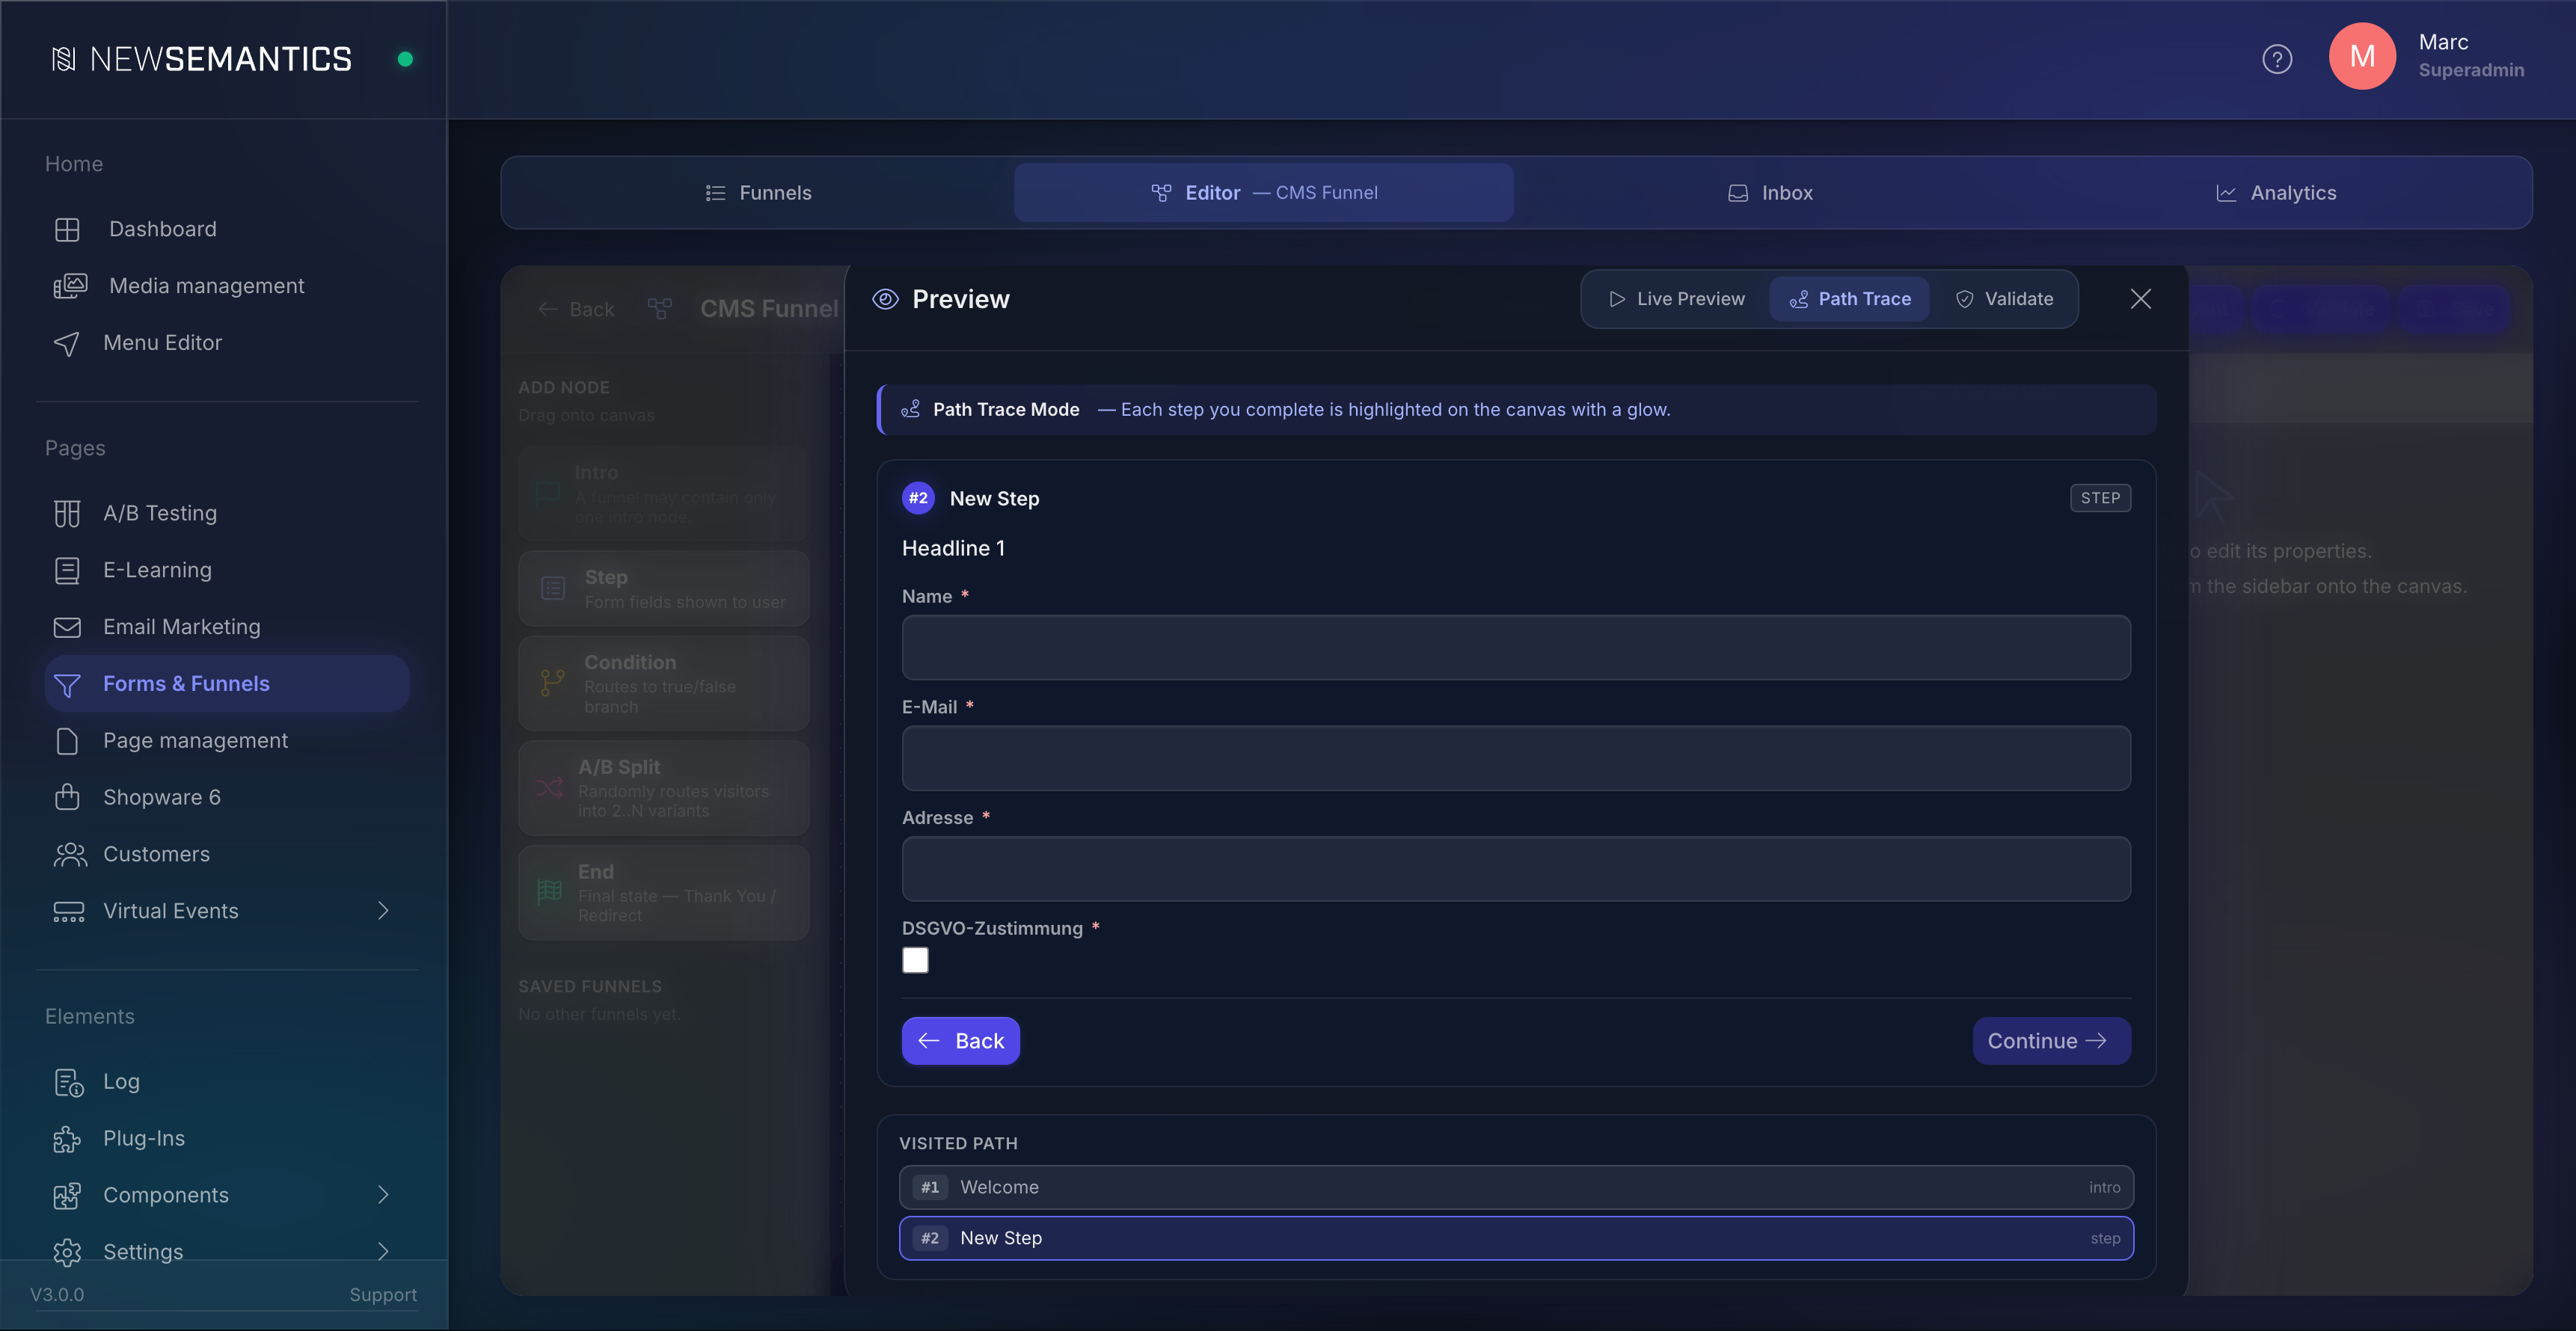
Task: Switch to Live Preview mode
Action: point(1676,299)
